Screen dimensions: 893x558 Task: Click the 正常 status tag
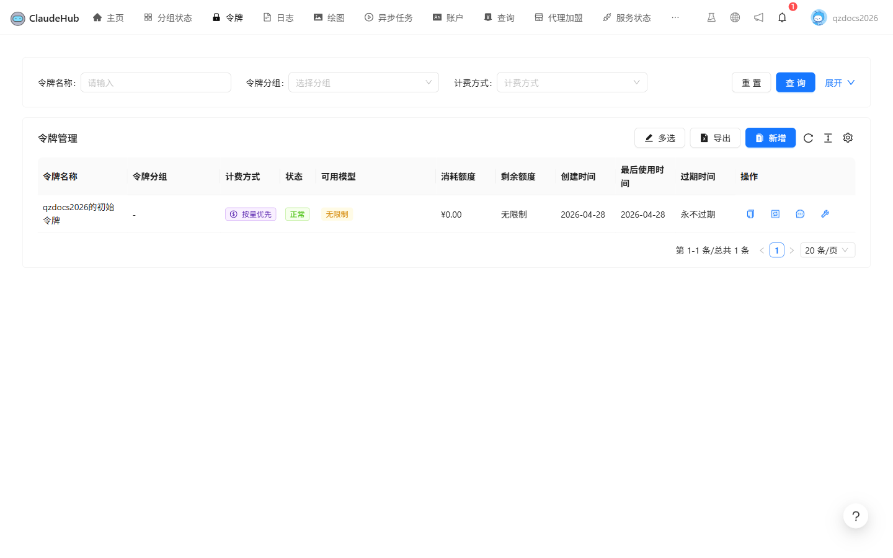pyautogui.click(x=298, y=214)
